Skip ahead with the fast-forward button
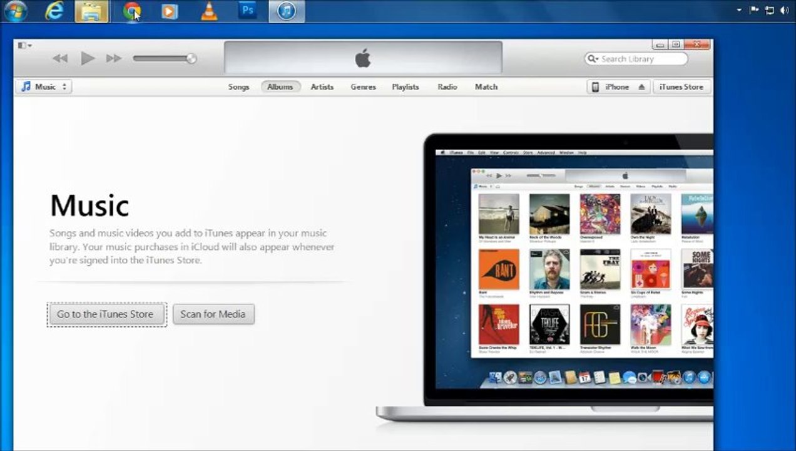Image resolution: width=796 pixels, height=451 pixels. pyautogui.click(x=114, y=58)
